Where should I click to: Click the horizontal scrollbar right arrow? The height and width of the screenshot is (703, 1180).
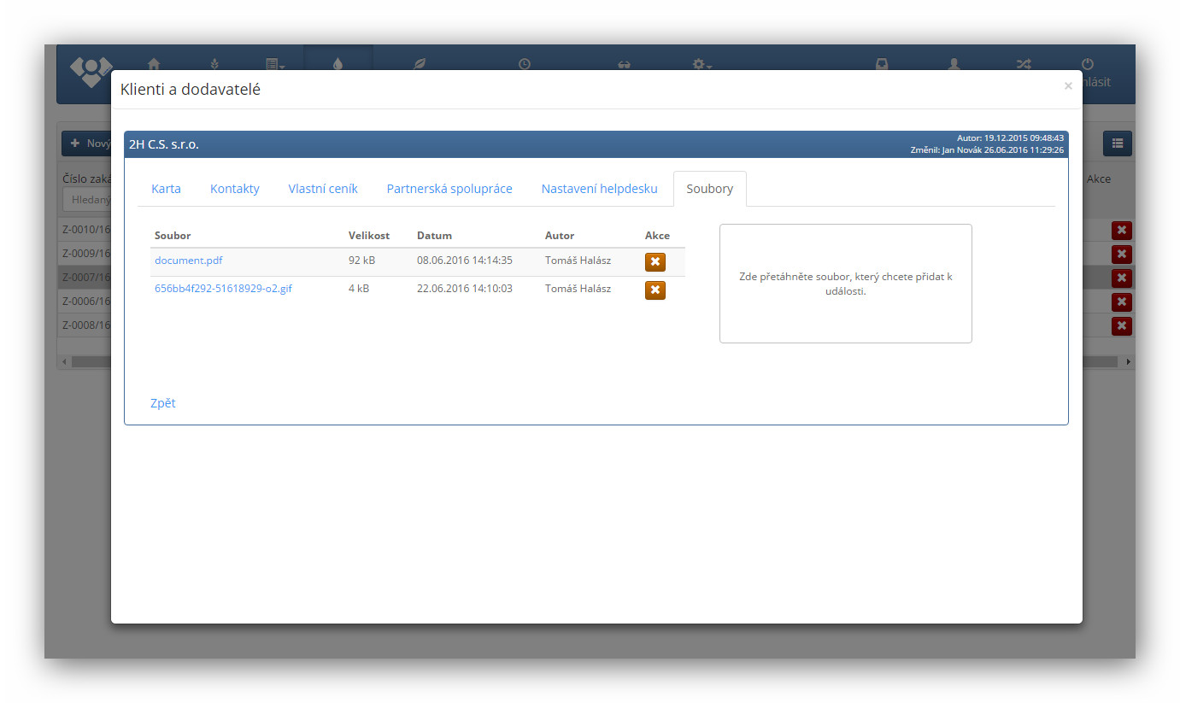coord(1128,362)
